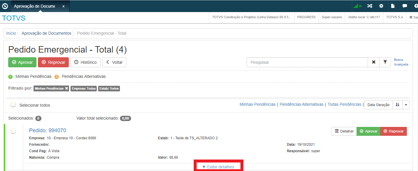This screenshot has width=418, height=171.
Task: Click the green Minhas Pendências badge 1
Action: click(x=10, y=77)
